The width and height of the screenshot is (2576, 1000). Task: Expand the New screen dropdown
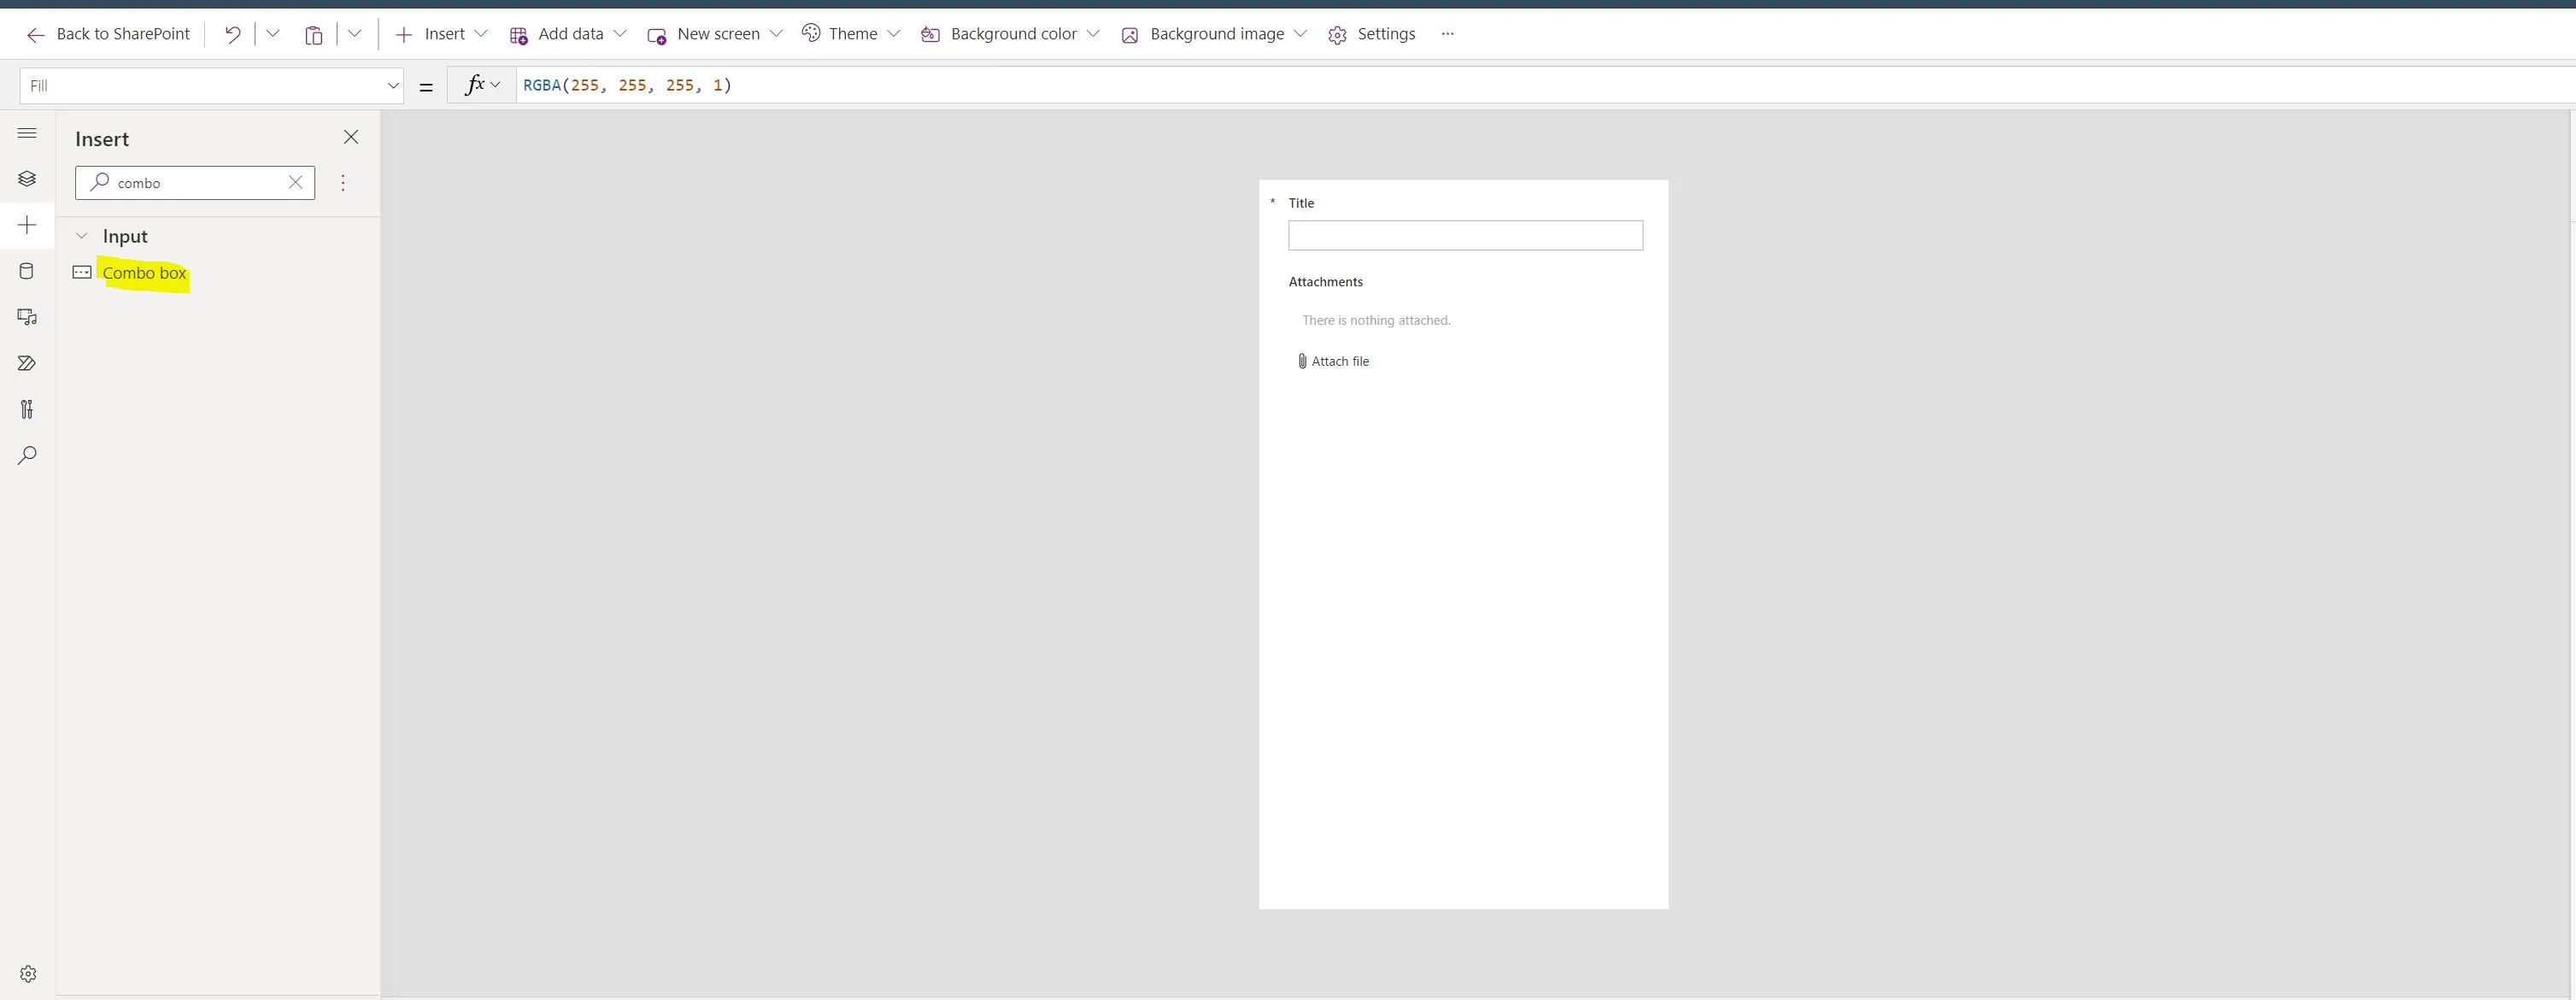[777, 33]
